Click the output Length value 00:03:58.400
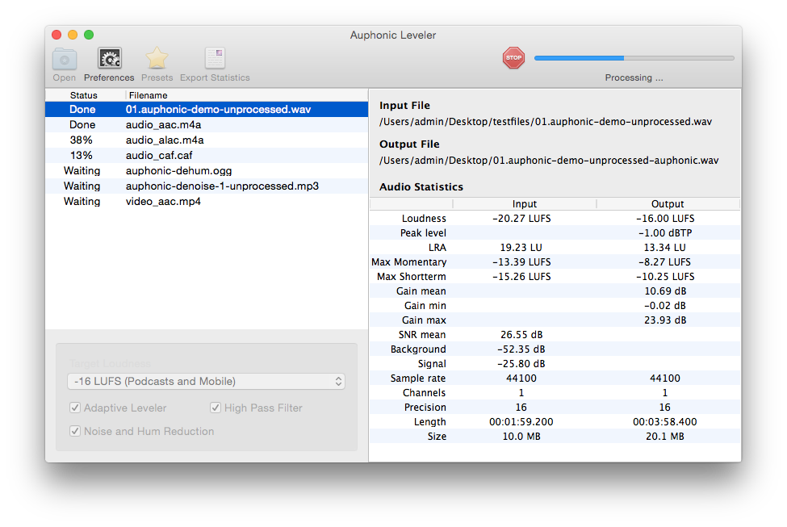 tap(665, 421)
